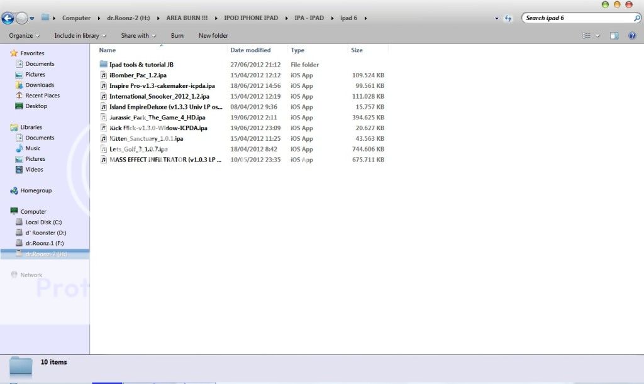The image size is (644, 384).
Task: Select Computer in navigation pane
Action: (x=33, y=212)
